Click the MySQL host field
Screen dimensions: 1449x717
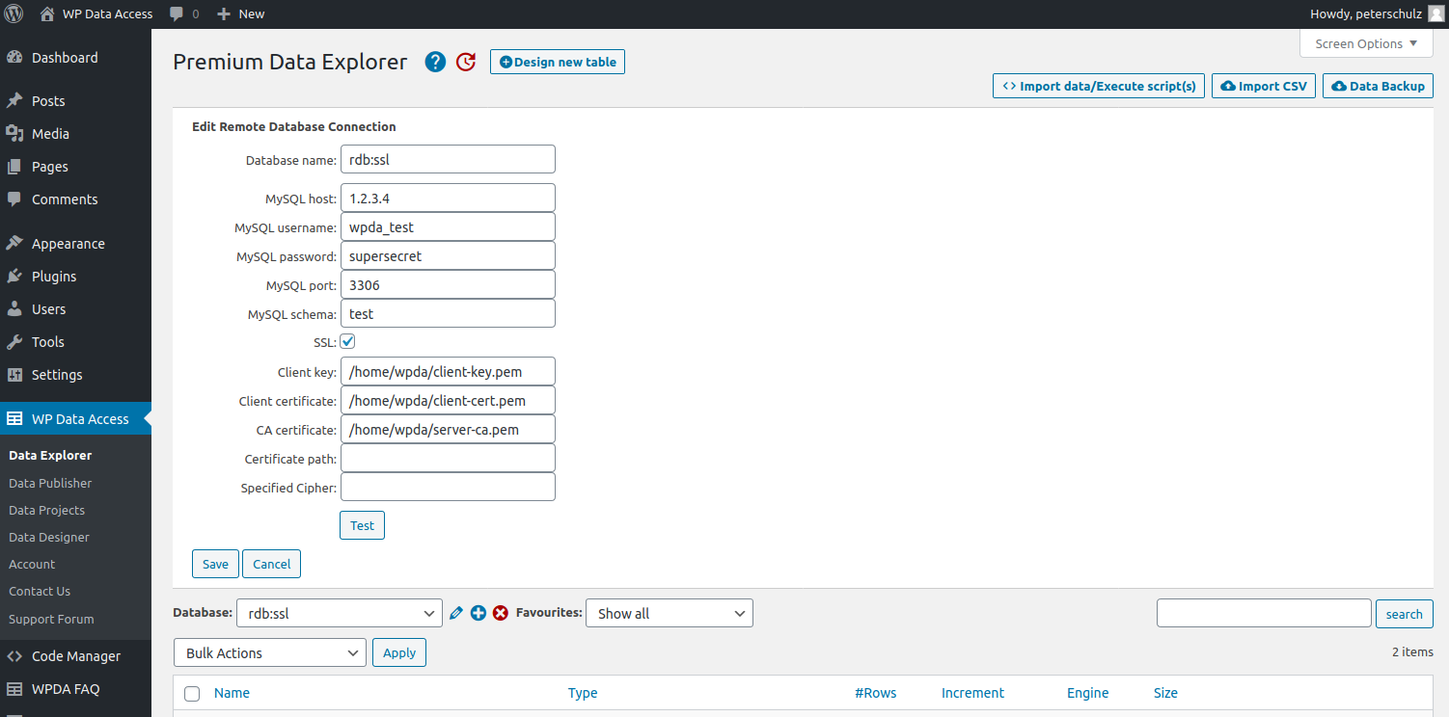(x=448, y=198)
